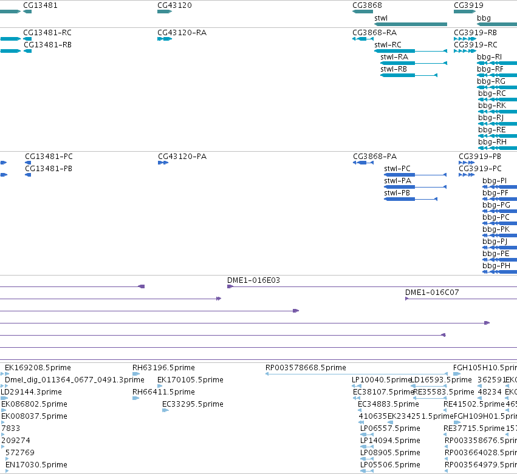Click transcript CG3919-RB
Viewport: 517px width, 474px height.
pos(475,33)
